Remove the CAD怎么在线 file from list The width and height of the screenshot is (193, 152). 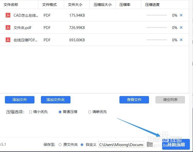[181, 15]
